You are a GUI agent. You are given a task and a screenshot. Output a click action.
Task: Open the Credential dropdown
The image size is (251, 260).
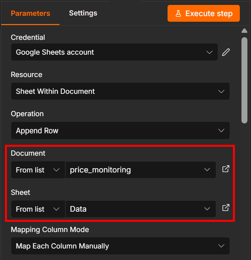coord(114,52)
